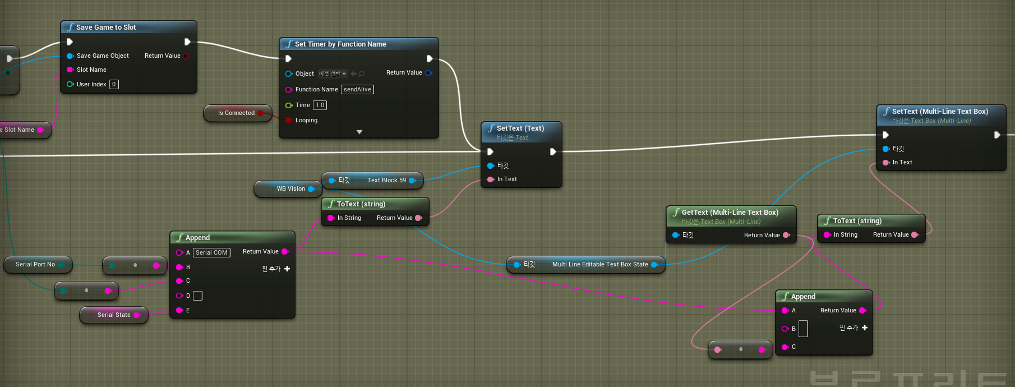Select the Slot Name pin on Save Game to Slot
Screen dimensions: 1015x387
click(70, 70)
